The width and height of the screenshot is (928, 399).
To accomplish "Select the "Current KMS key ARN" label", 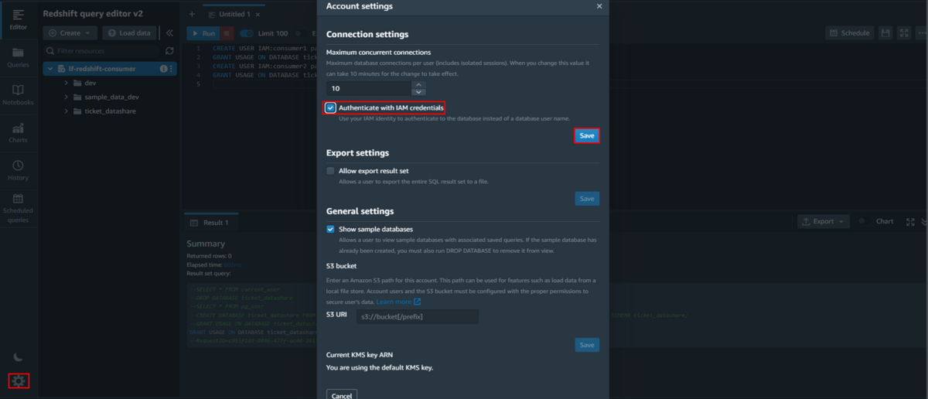I will click(360, 355).
